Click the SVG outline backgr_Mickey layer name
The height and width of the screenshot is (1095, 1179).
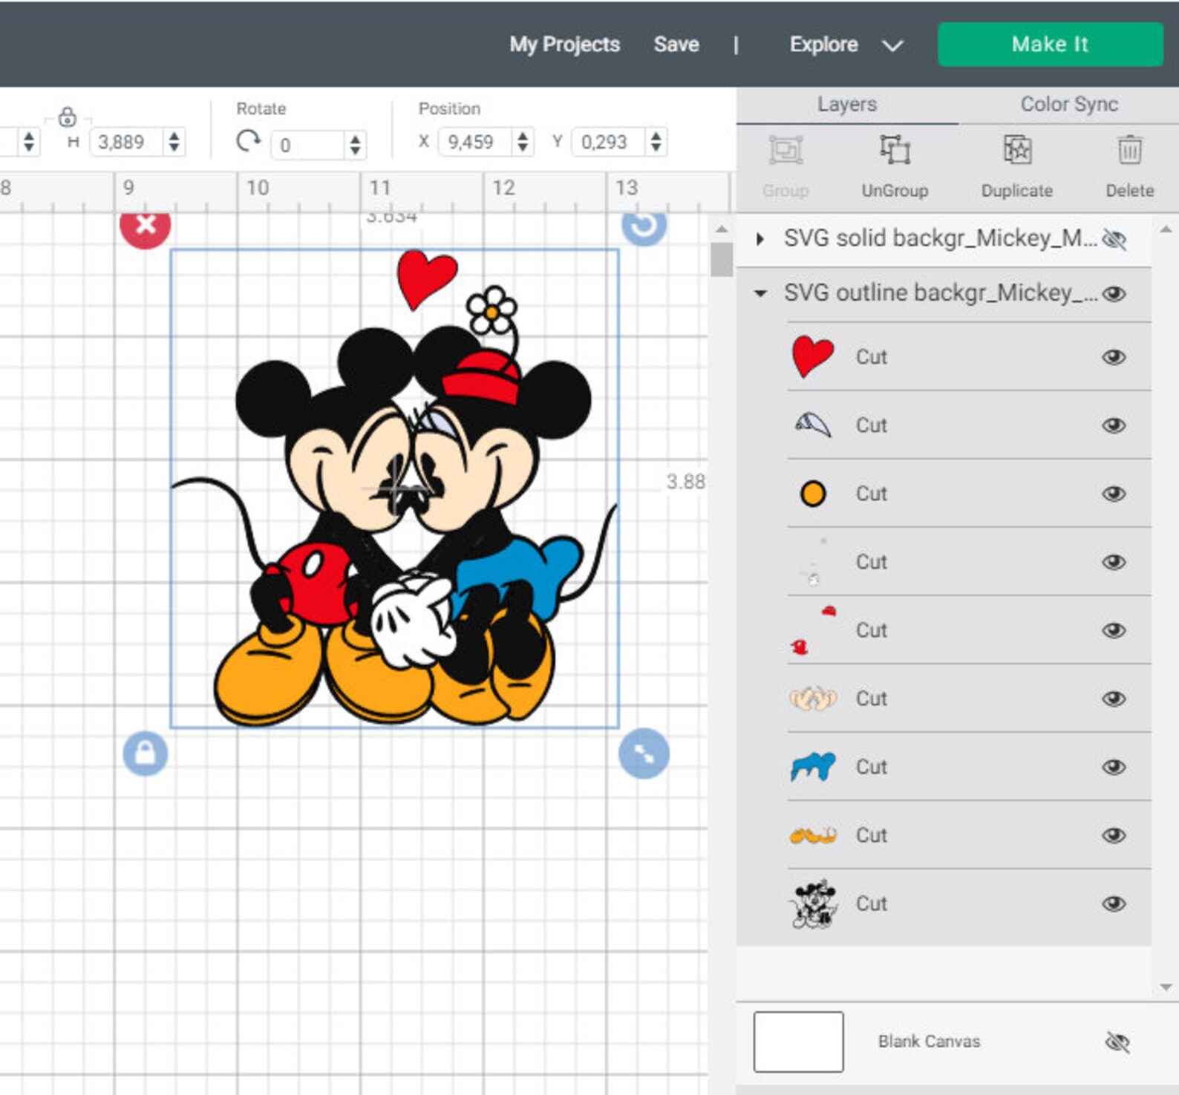click(x=941, y=293)
